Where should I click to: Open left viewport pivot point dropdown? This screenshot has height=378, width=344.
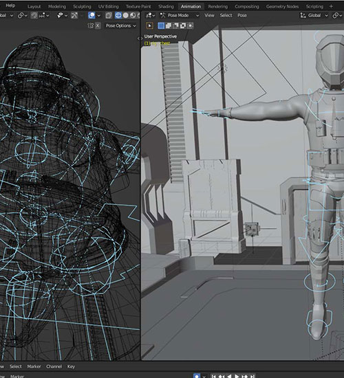(x=23, y=16)
